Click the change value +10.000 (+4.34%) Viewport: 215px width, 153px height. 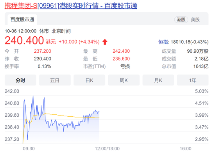click(x=79, y=42)
